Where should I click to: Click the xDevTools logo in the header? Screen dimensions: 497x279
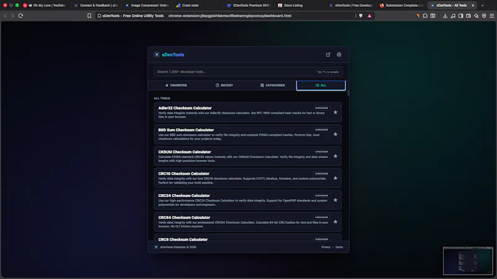(169, 55)
